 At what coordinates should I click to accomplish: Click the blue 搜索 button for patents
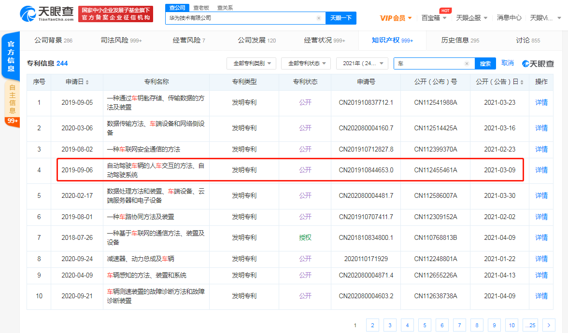(x=485, y=64)
